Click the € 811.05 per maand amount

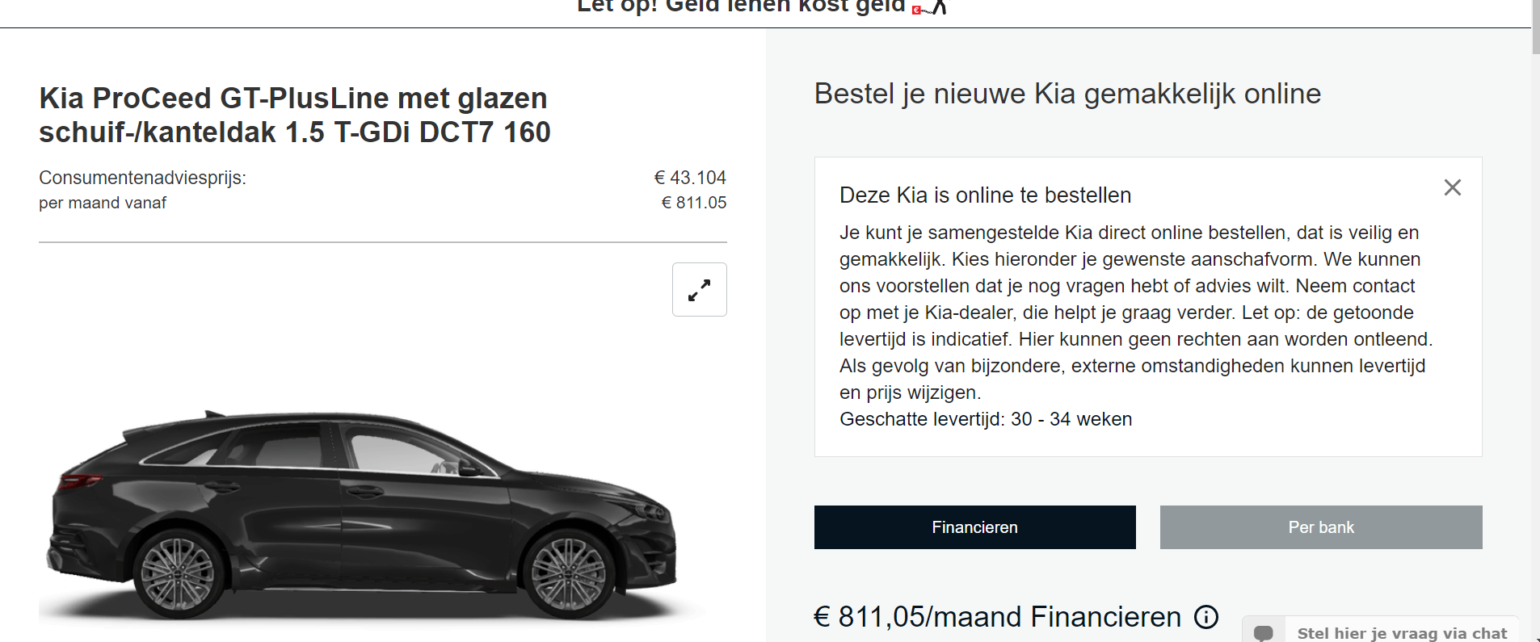(x=693, y=203)
